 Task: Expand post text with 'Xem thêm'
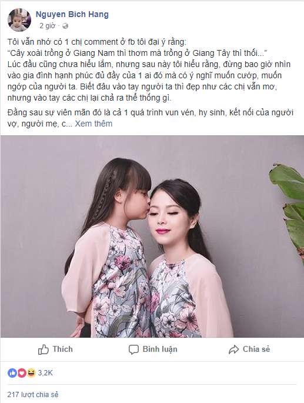pos(93,124)
